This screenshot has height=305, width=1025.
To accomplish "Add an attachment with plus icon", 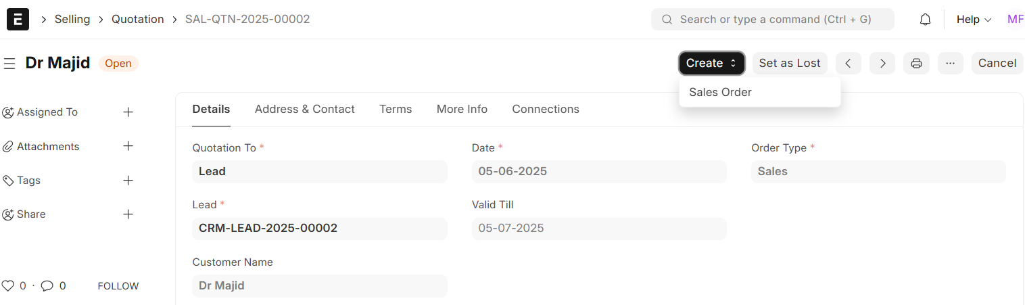I will point(128,146).
